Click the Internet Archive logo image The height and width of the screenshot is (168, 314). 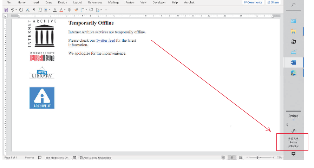(x=42, y=33)
